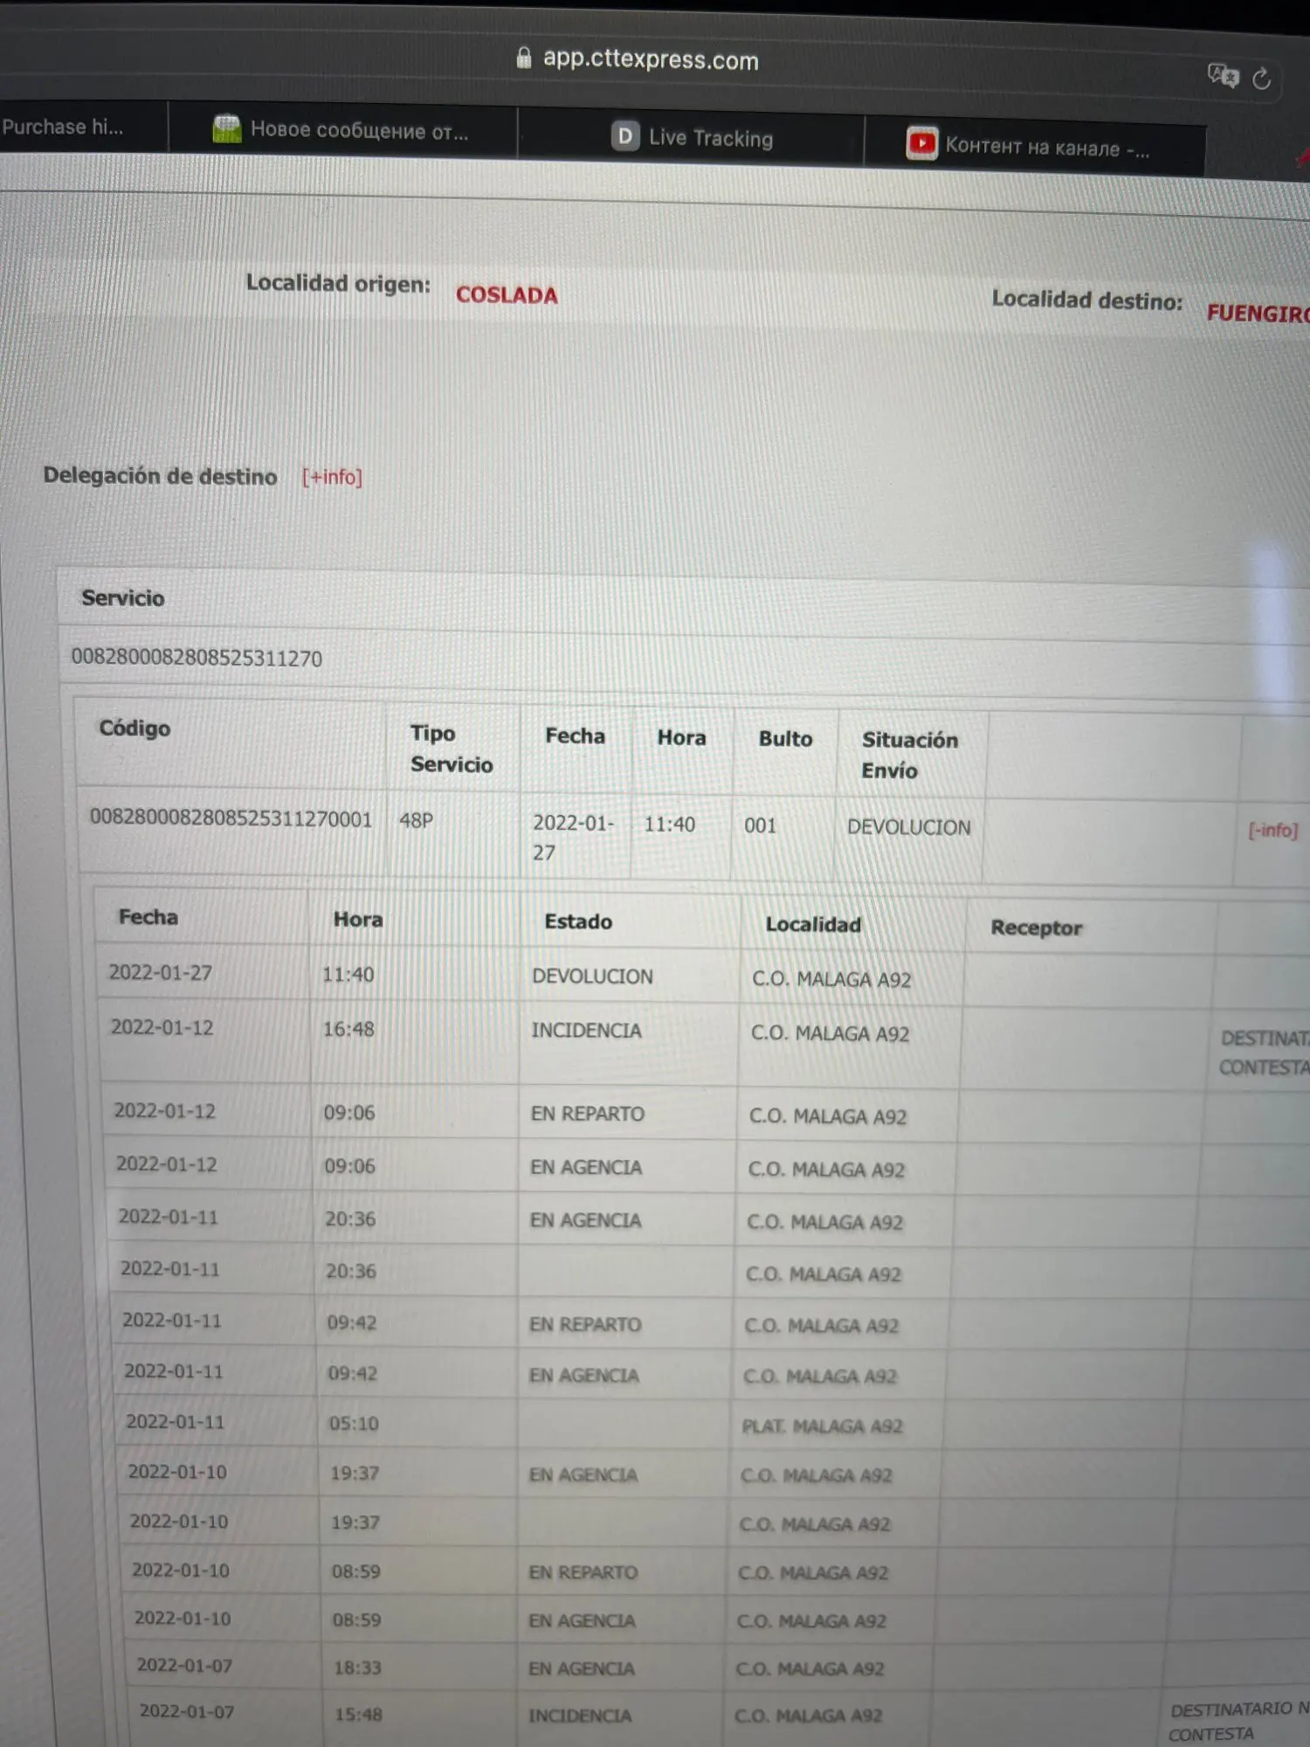Click DEVOLUCION status on 2022-01-27 row
This screenshot has height=1747, width=1310.
click(592, 977)
